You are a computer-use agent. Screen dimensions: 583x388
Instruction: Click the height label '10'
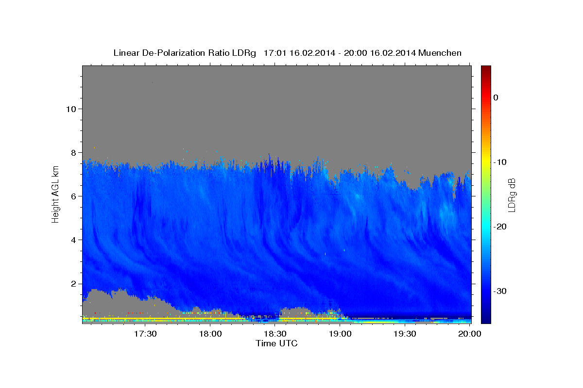tap(70, 109)
